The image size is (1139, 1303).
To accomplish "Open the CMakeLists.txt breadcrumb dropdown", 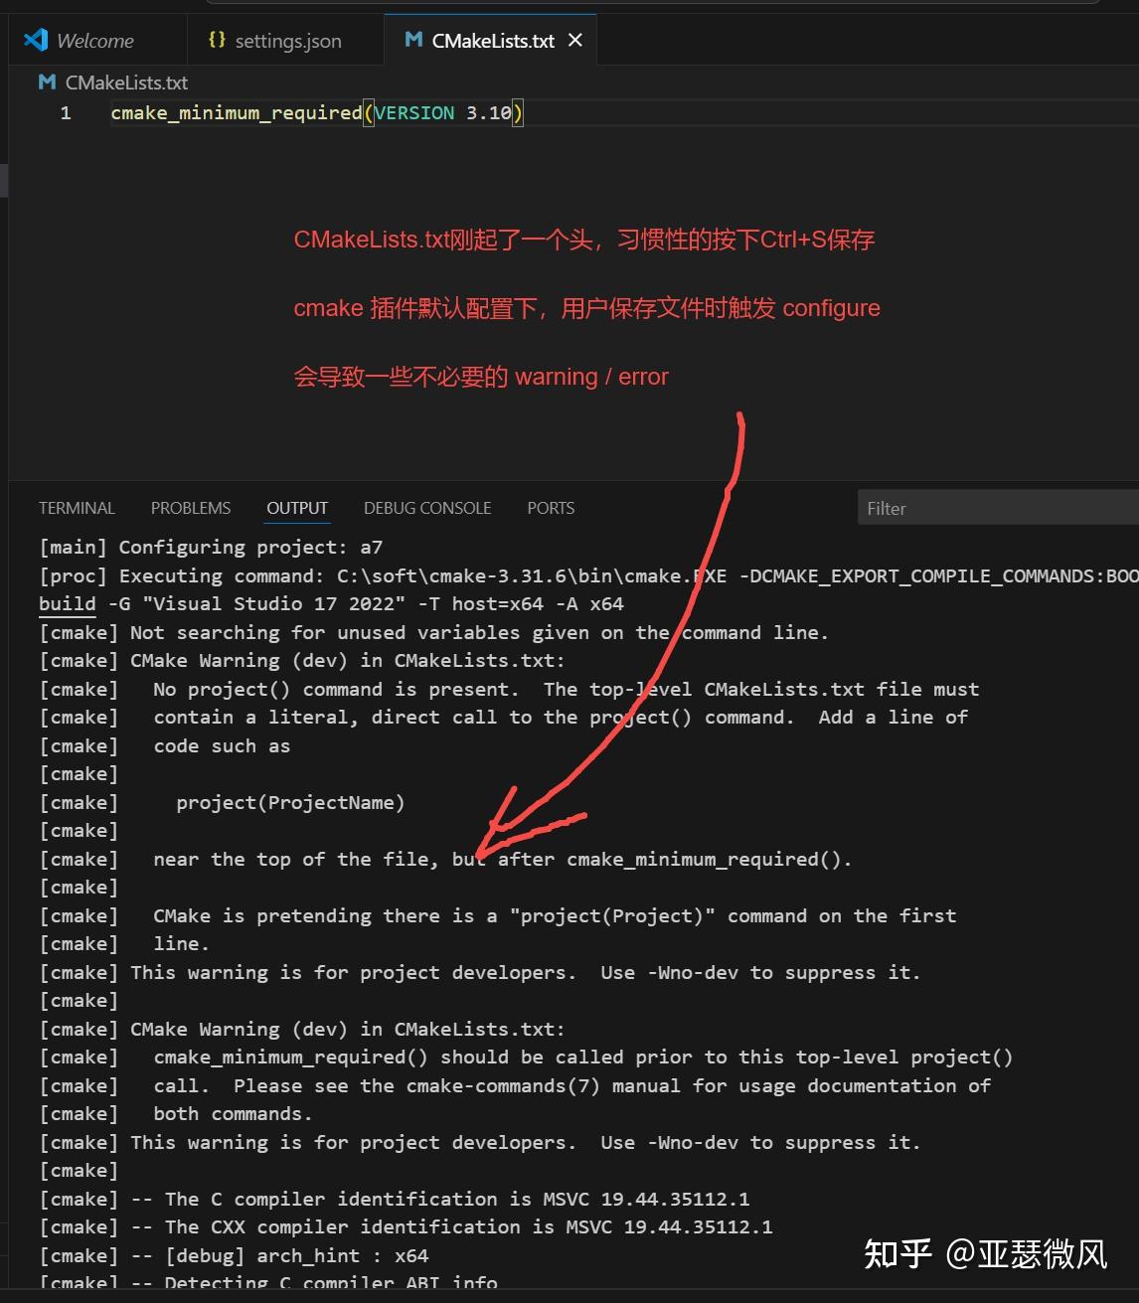I will (125, 81).
